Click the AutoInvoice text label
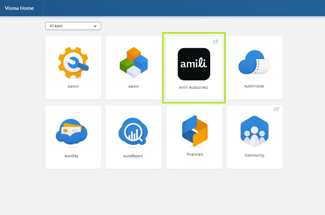The image size is (325, 215). click(254, 86)
